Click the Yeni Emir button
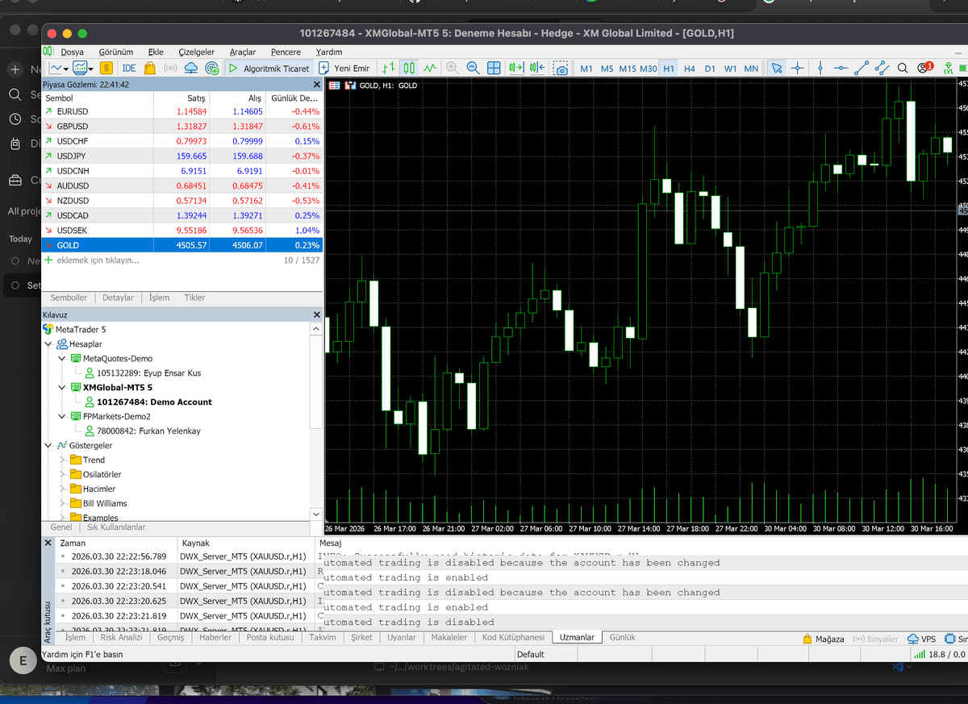This screenshot has width=968, height=704. [x=344, y=69]
